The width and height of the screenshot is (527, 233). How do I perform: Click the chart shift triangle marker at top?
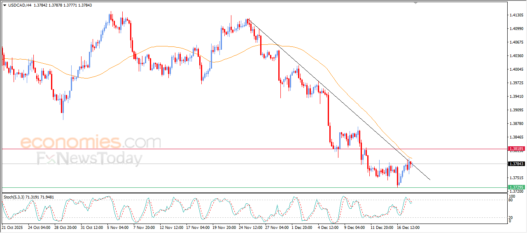416,3
